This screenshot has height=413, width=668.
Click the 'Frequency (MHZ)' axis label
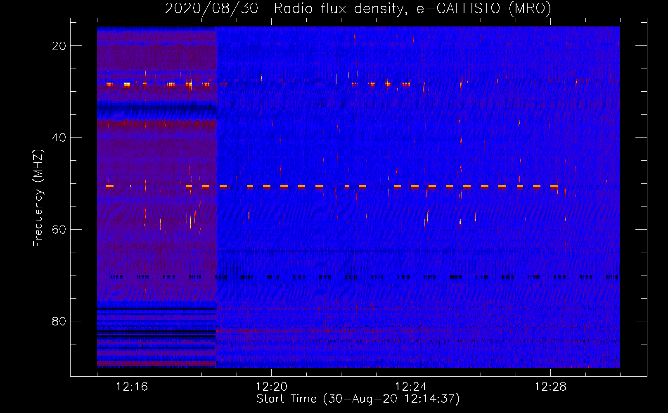point(38,198)
